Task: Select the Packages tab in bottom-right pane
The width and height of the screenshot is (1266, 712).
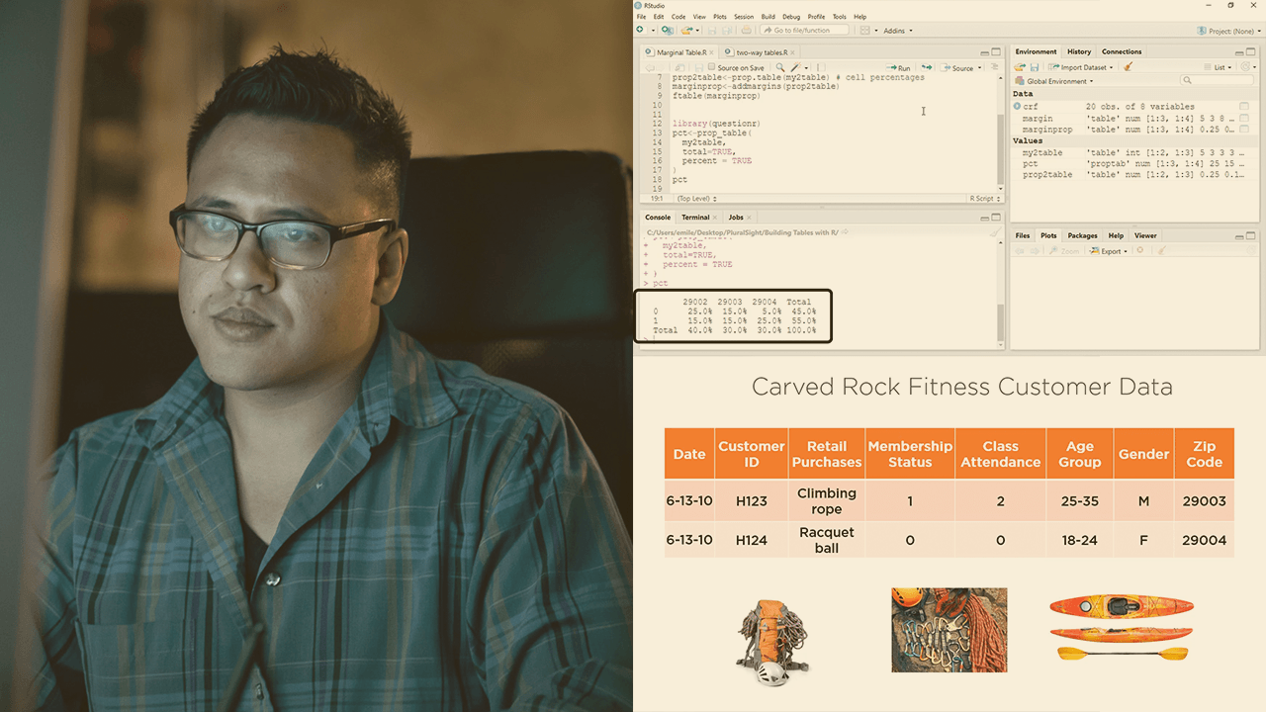Action: [1082, 235]
